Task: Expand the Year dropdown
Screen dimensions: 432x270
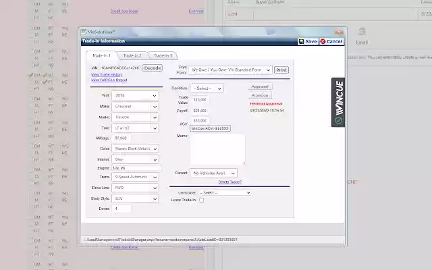Action: coord(135,96)
